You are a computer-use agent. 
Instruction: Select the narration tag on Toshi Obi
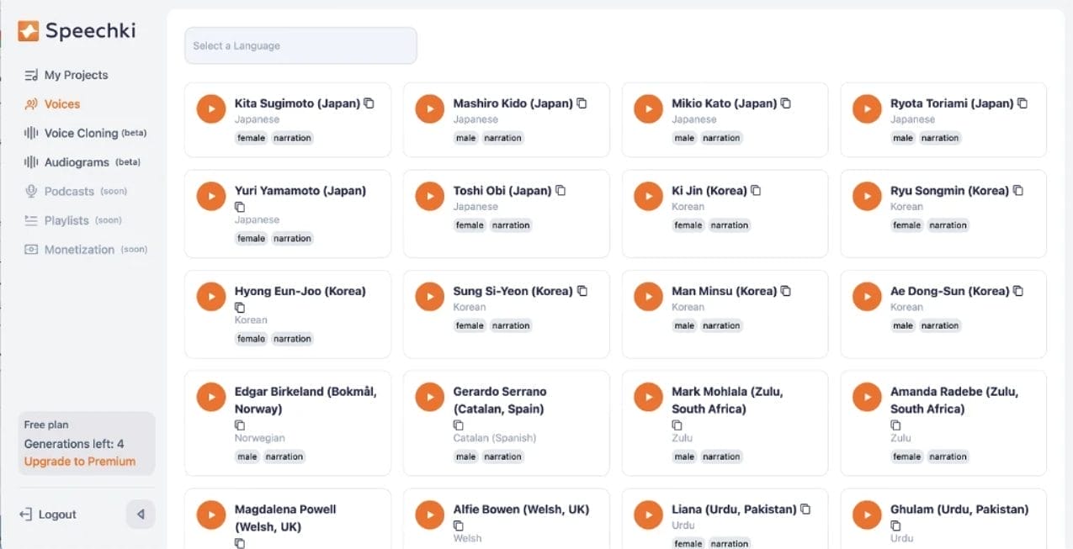(x=511, y=224)
